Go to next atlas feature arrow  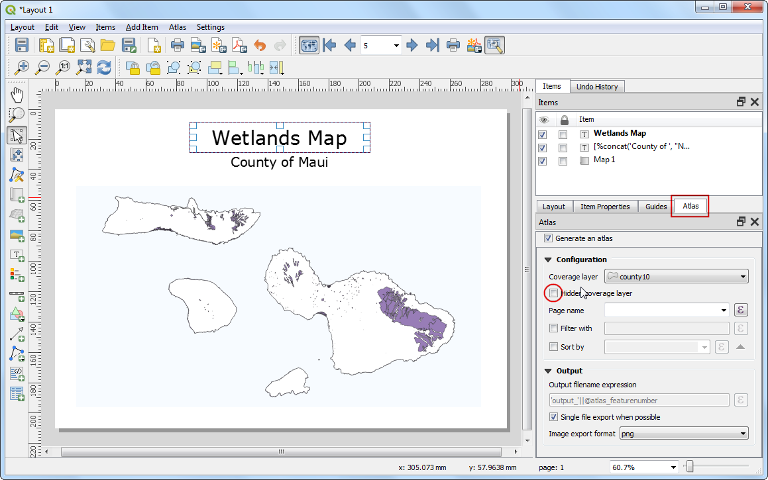(x=412, y=46)
